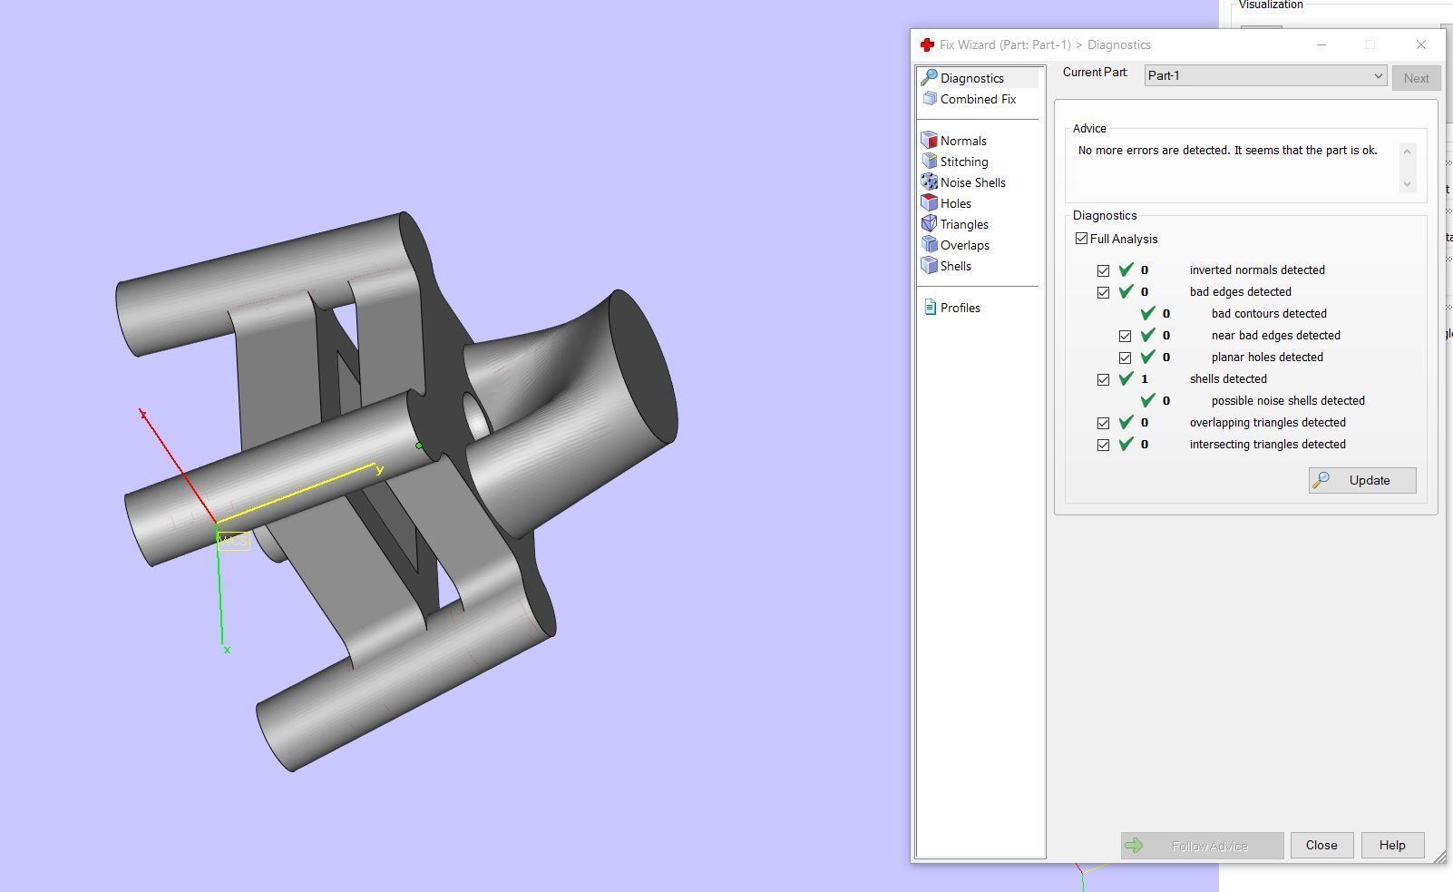The width and height of the screenshot is (1453, 892).
Task: Uncheck the shells detected checkbox
Action: click(1103, 379)
